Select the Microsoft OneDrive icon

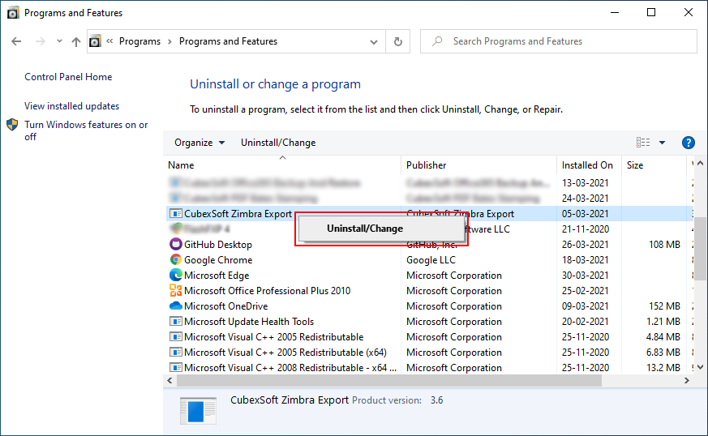[x=176, y=306]
